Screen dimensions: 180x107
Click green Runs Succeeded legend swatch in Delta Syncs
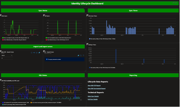tap(3, 38)
